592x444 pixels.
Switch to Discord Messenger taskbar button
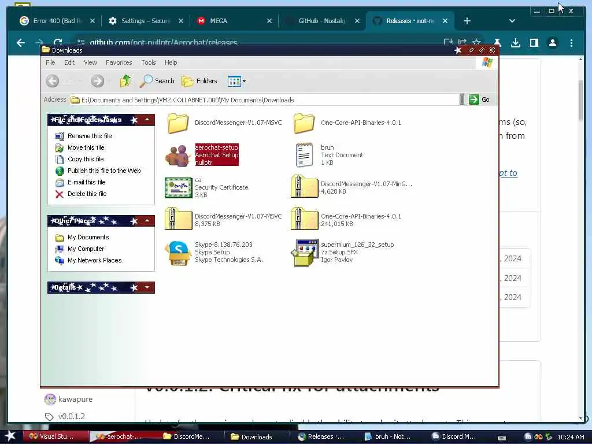pos(454,436)
